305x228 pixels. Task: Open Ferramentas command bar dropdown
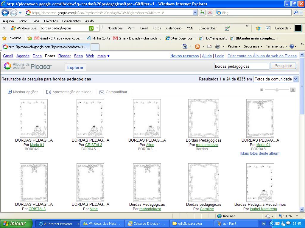(x=276, y=46)
